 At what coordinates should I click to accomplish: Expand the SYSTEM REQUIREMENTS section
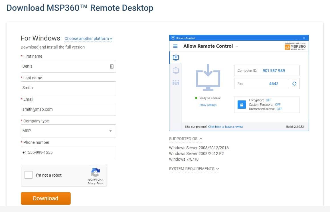point(194,169)
